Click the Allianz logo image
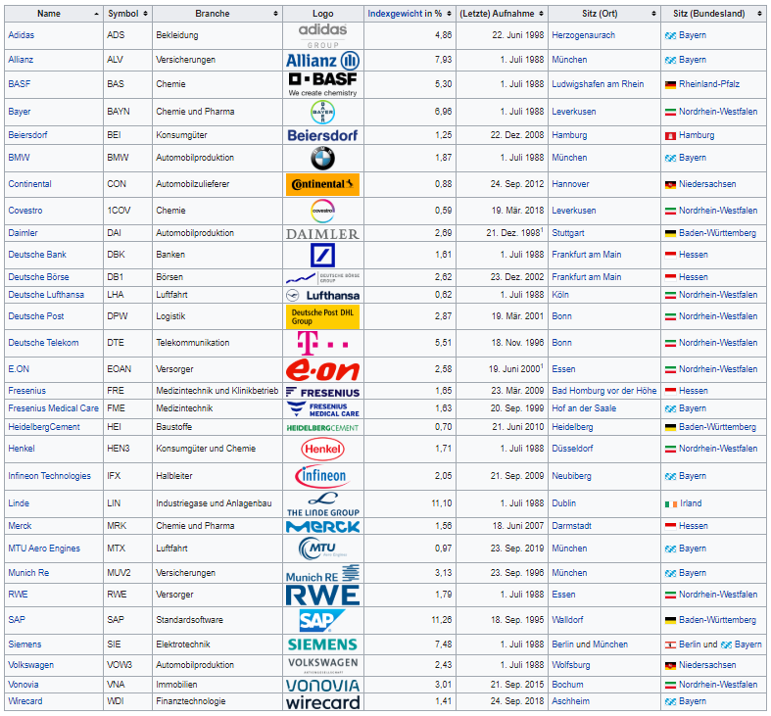Screen dimensions: 771x716 [322, 61]
